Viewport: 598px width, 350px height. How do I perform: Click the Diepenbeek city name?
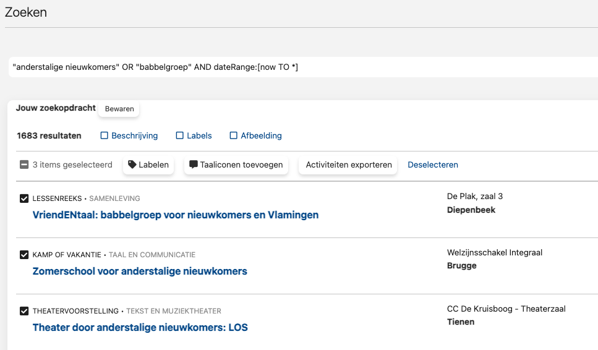tap(471, 210)
